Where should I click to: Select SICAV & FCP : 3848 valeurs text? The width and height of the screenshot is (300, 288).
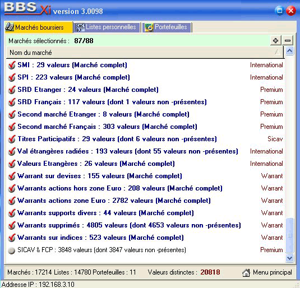pos(102,250)
